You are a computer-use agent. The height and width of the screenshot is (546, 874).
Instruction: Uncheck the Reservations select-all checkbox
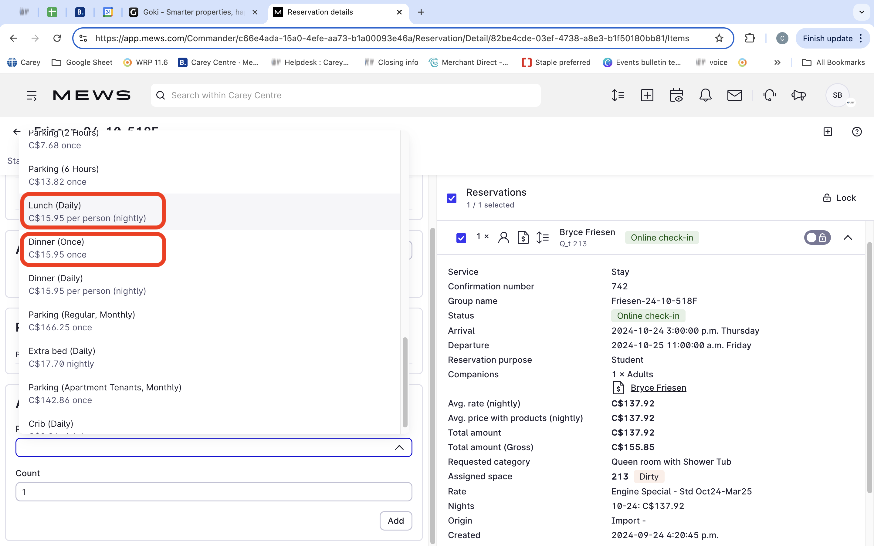pos(452,198)
